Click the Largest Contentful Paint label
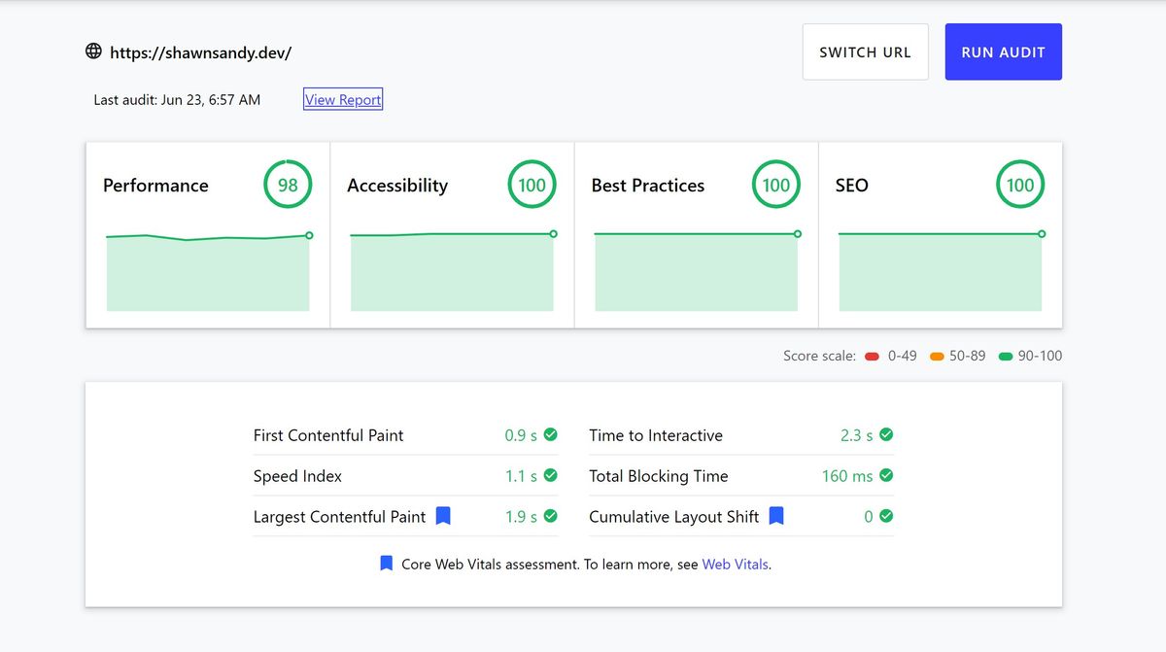 [x=339, y=517]
